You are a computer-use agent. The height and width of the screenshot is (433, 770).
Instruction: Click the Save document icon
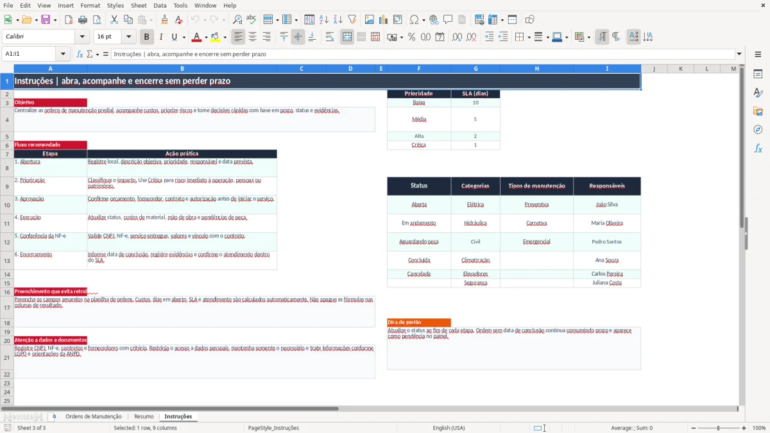(46, 20)
